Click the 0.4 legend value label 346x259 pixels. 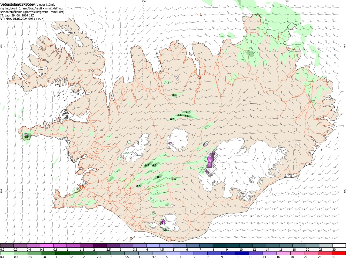click(29, 250)
